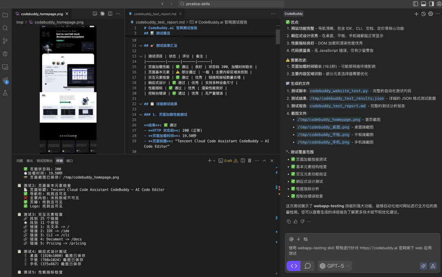The image size is (442, 277).
Task: Click the prcatice-skills command search box
Action: click(231, 4)
